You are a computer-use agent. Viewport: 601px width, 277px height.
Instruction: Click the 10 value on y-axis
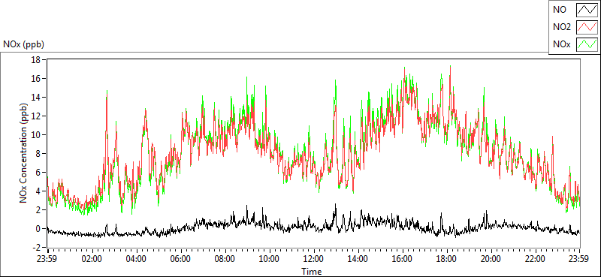click(37, 135)
